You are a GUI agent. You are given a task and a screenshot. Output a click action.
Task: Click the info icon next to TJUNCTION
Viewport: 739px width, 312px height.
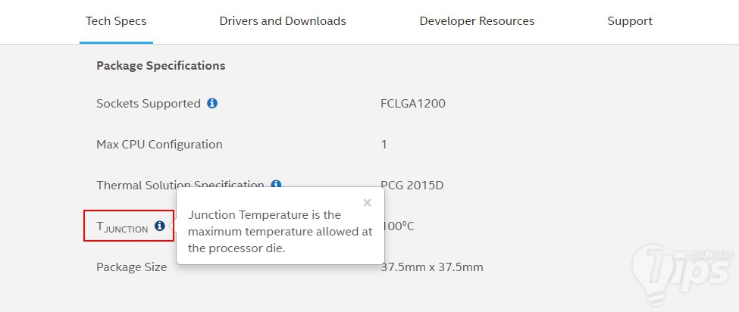coord(159,226)
